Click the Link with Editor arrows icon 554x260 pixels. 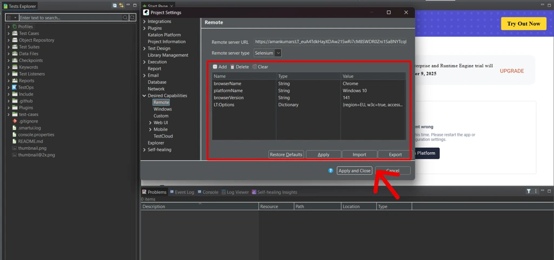pyautogui.click(x=121, y=5)
